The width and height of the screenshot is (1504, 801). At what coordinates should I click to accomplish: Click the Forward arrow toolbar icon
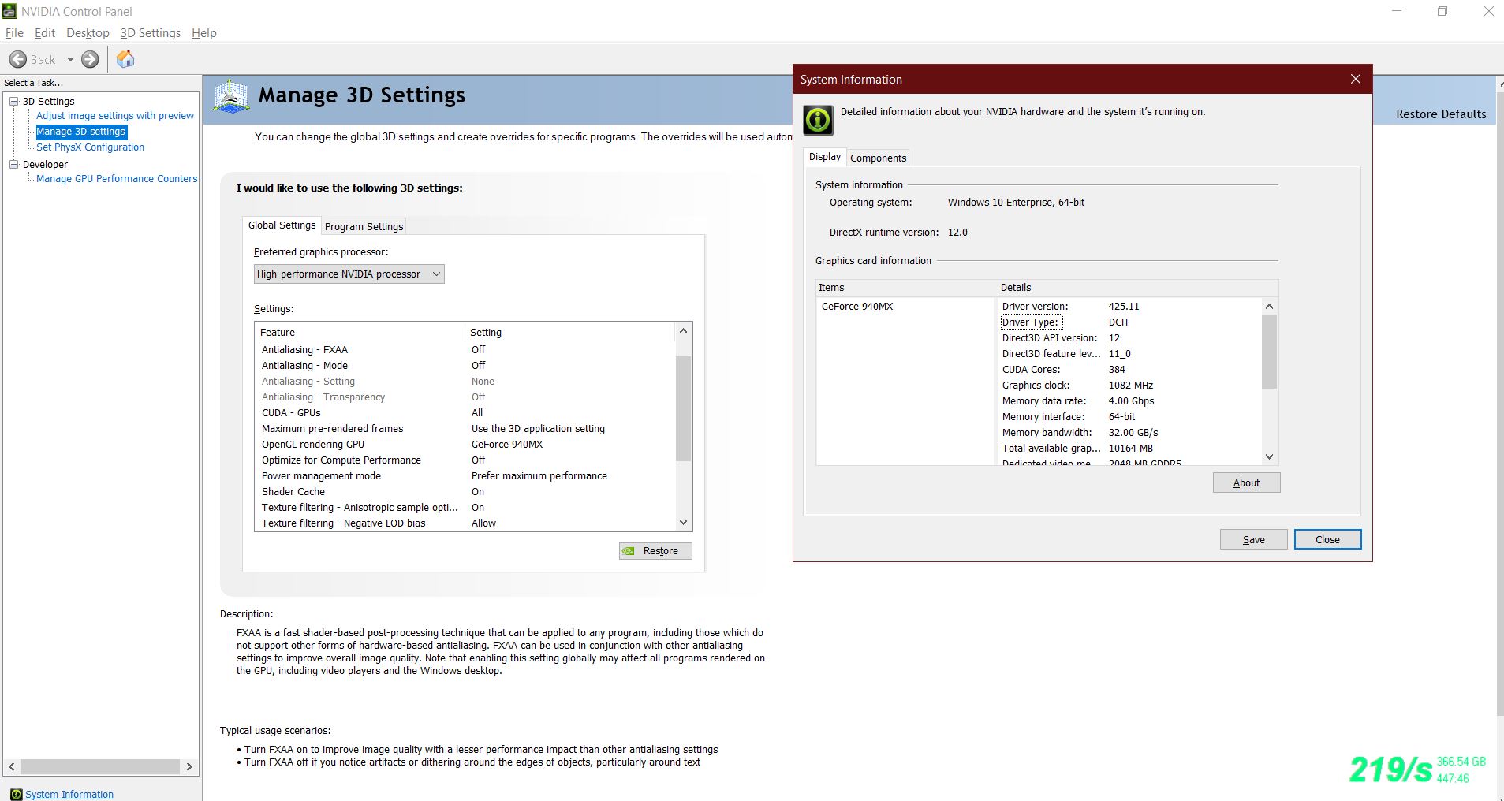(91, 59)
